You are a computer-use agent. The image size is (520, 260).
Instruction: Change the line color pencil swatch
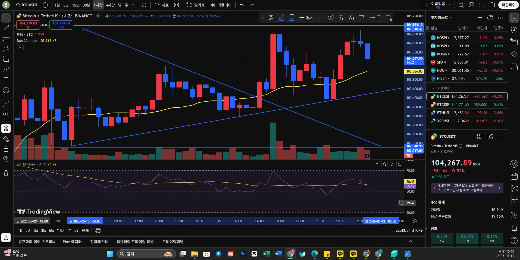pyautogui.click(x=281, y=17)
